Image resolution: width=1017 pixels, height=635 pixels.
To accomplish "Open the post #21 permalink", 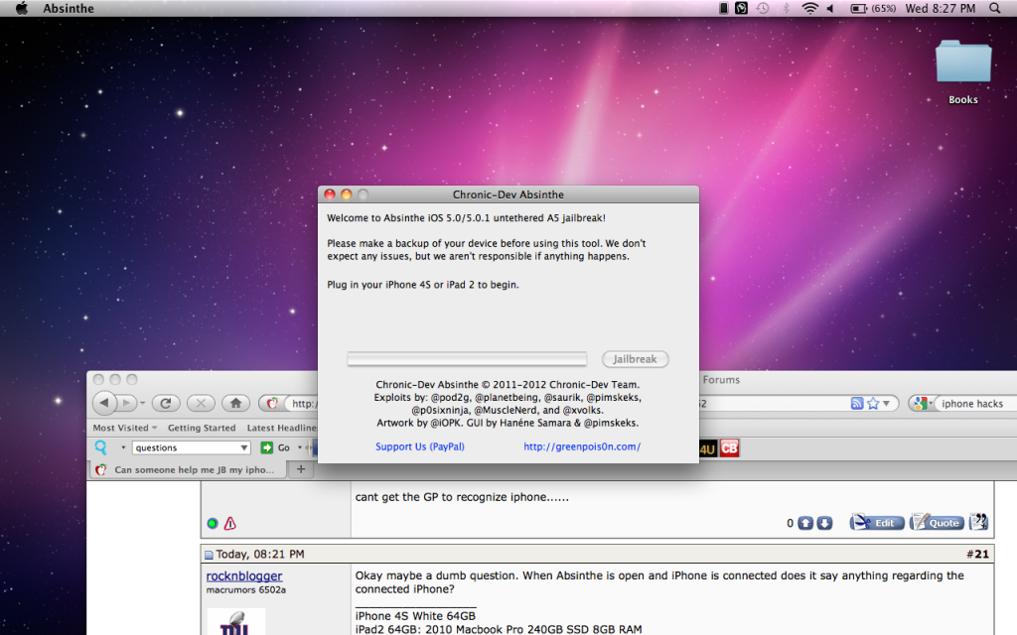I will point(977,554).
